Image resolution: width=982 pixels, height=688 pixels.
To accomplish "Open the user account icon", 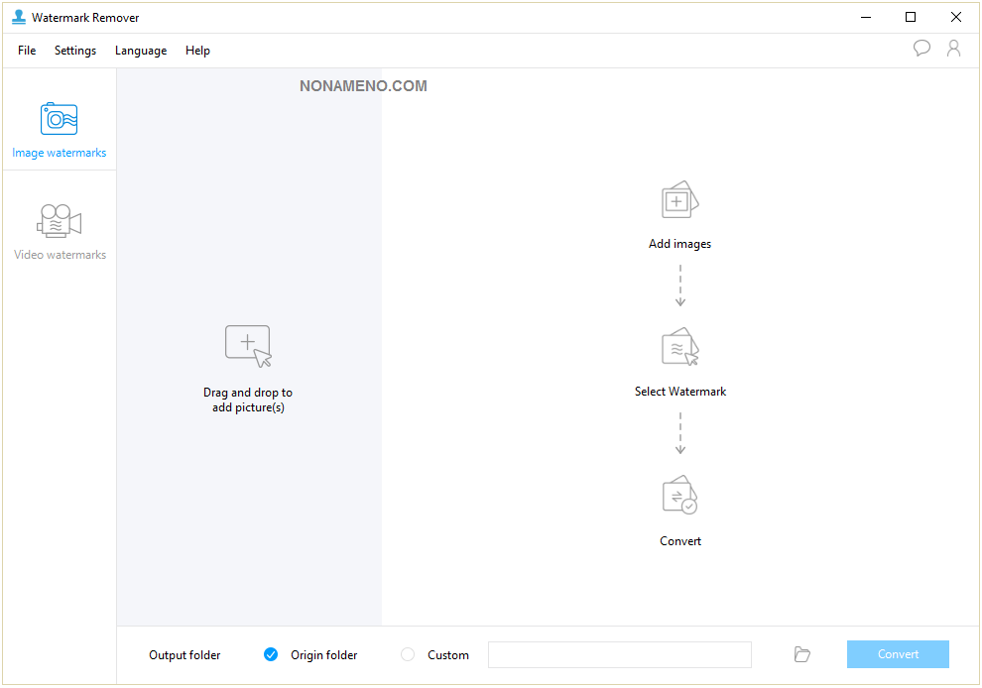I will pyautogui.click(x=953, y=49).
